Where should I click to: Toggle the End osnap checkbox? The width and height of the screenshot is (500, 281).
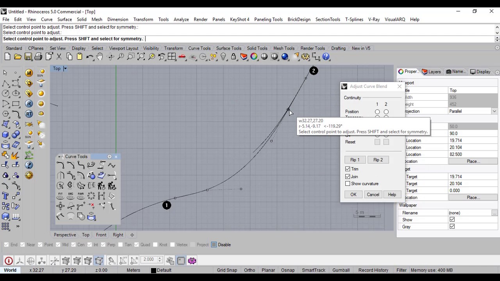pos(6,245)
